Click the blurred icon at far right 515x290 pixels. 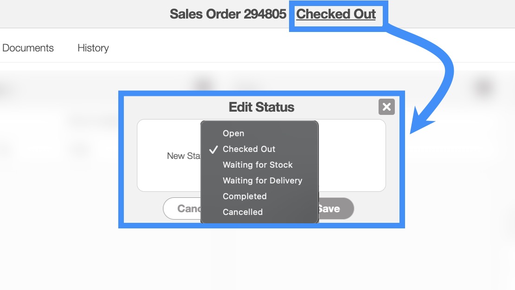pyautogui.click(x=483, y=87)
